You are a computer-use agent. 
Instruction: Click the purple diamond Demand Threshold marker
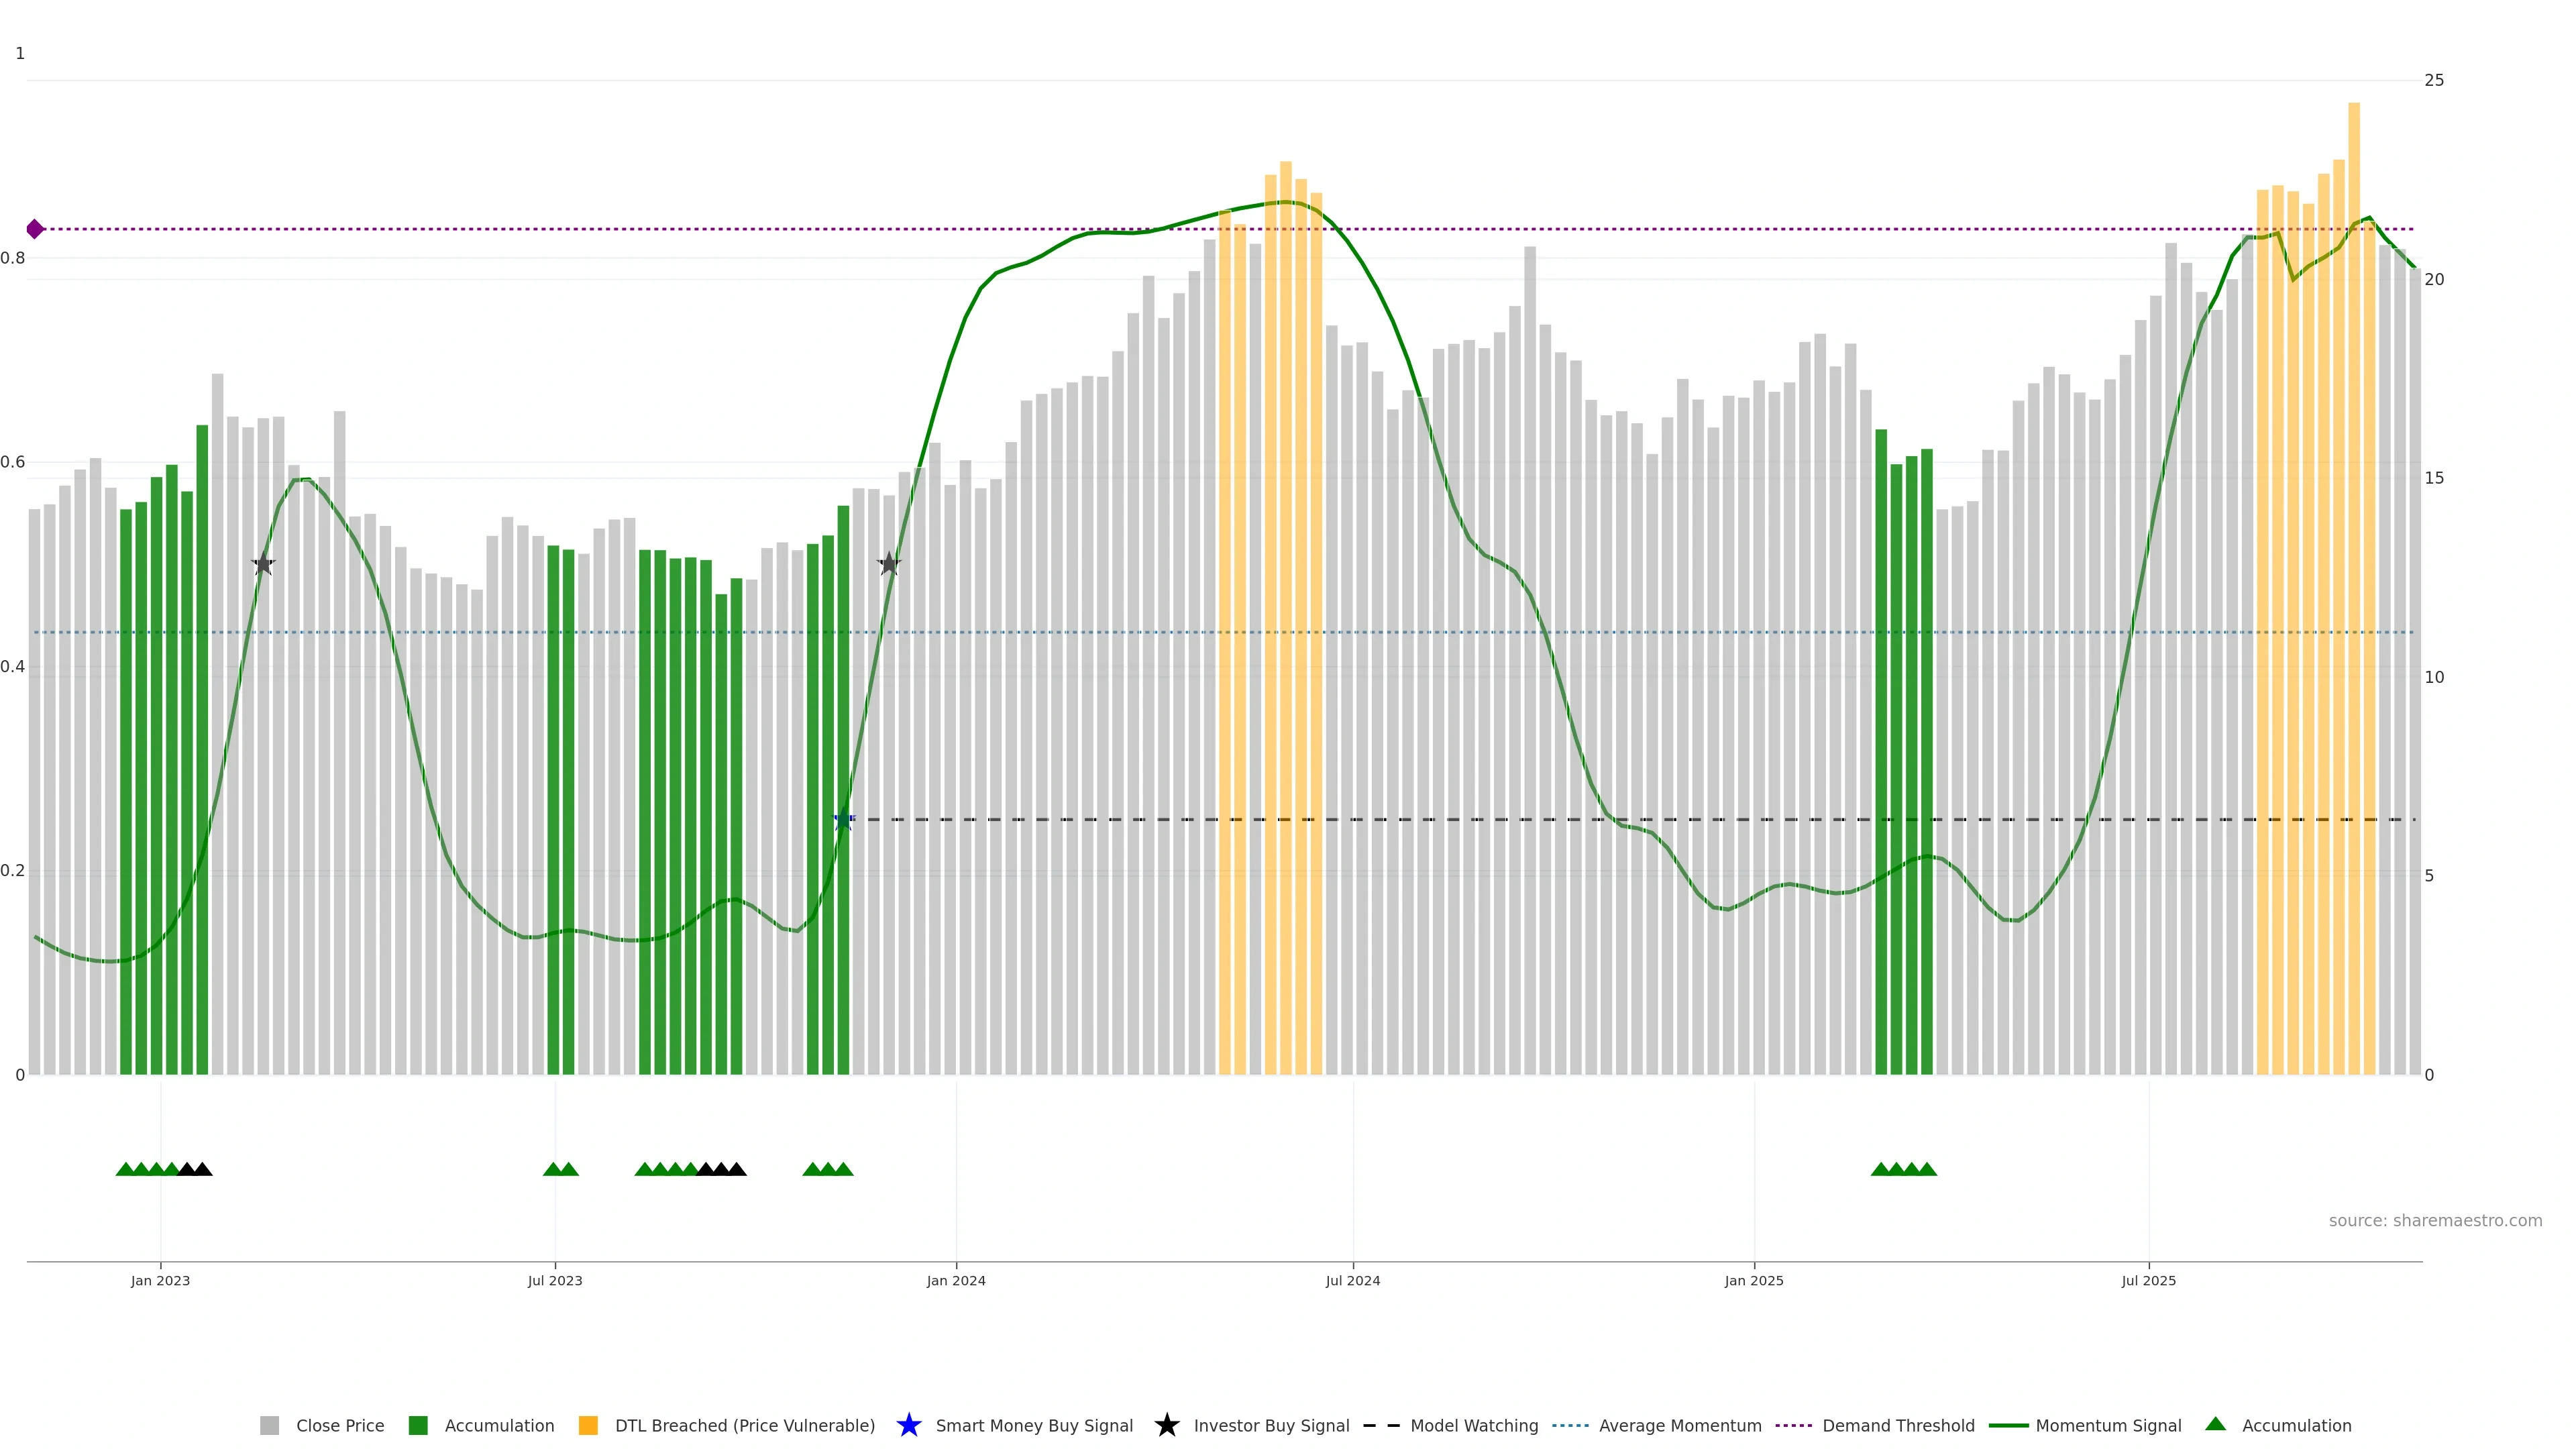point(35,229)
